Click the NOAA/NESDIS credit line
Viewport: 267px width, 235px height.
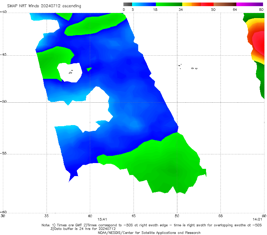pyautogui.click(x=149, y=233)
